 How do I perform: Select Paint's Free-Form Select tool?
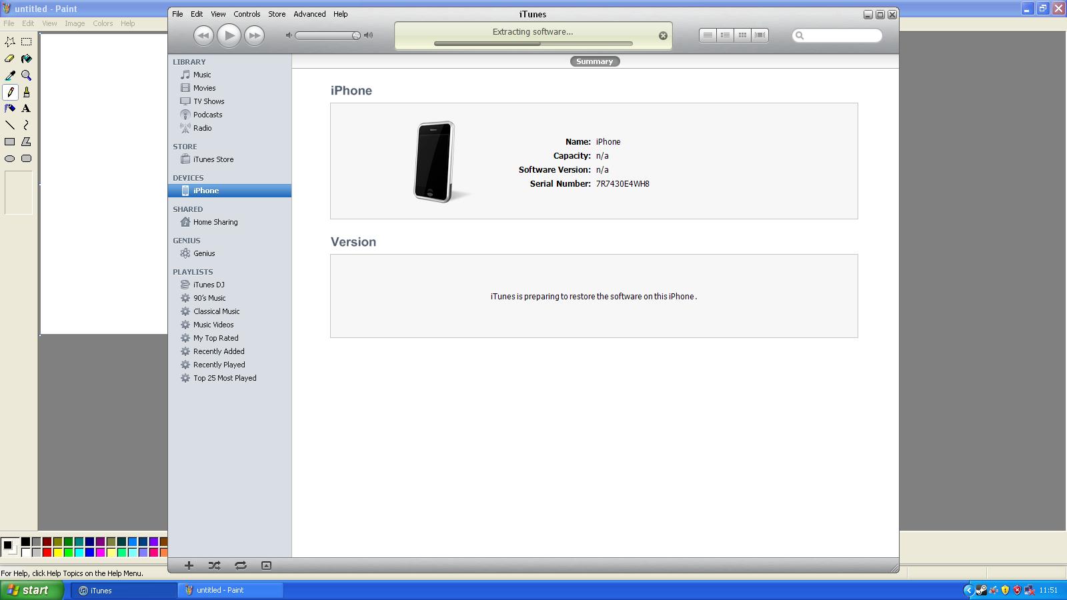10,41
